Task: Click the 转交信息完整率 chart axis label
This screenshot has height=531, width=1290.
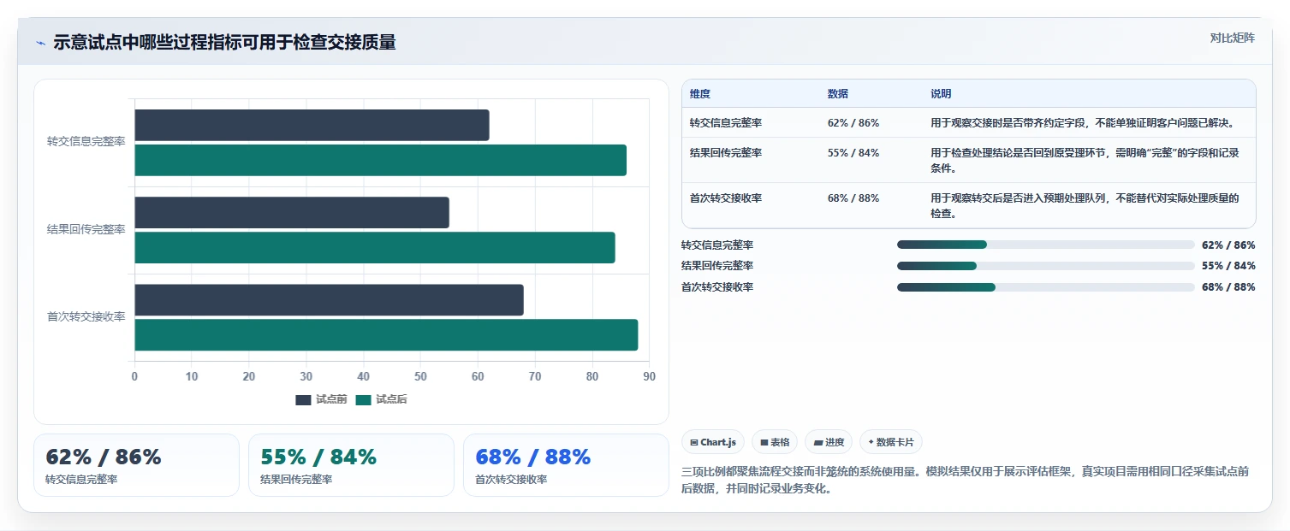Action: pyautogui.click(x=86, y=142)
